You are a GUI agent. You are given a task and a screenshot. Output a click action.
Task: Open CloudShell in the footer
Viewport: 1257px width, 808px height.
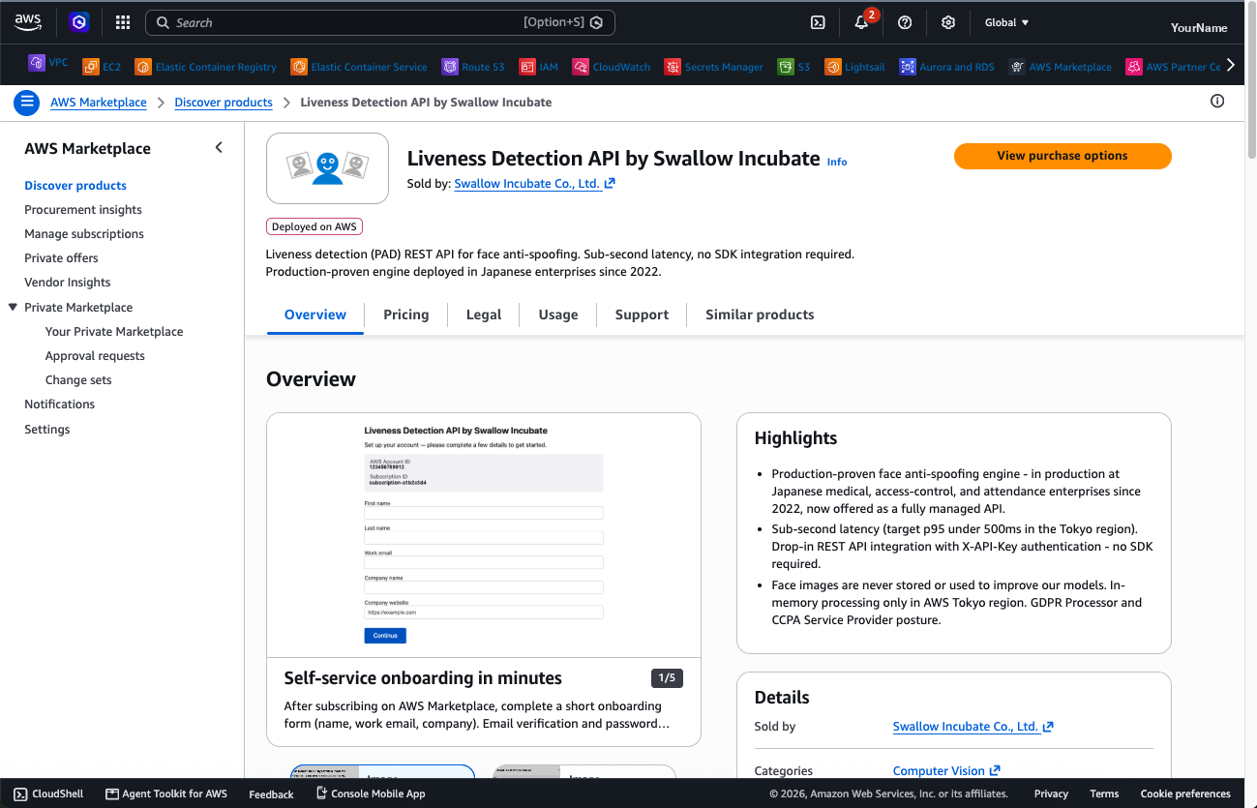tap(49, 793)
